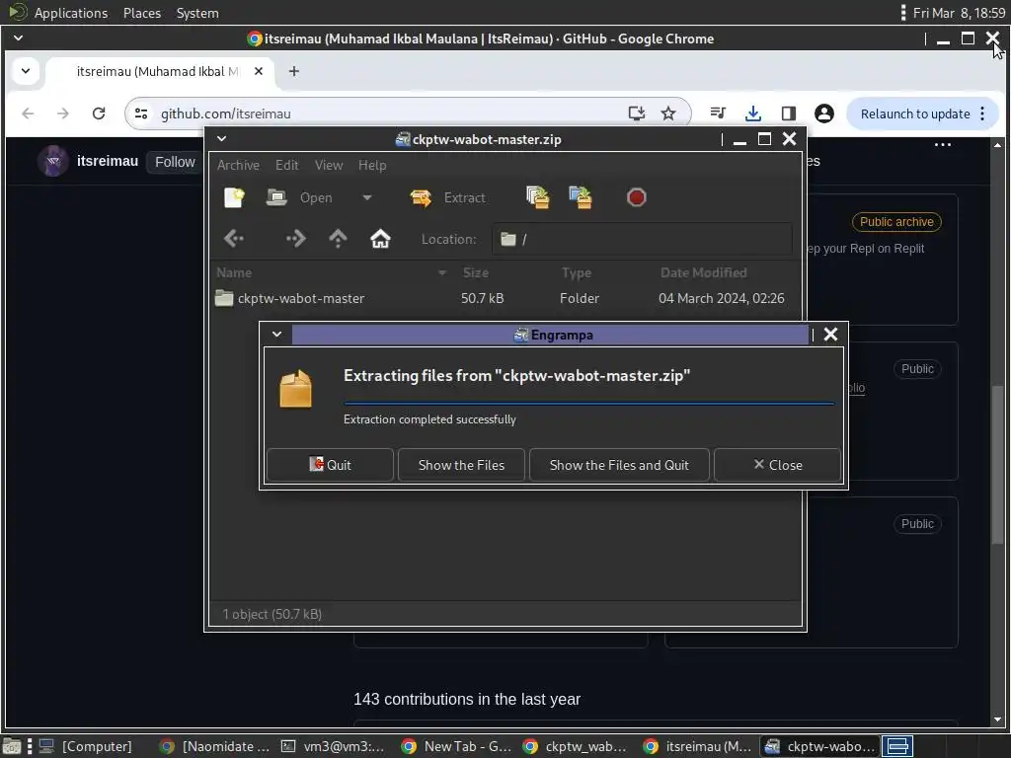Viewport: 1011px width, 758px height.
Task: Click the Add Files to archive icon
Action: tap(538, 197)
